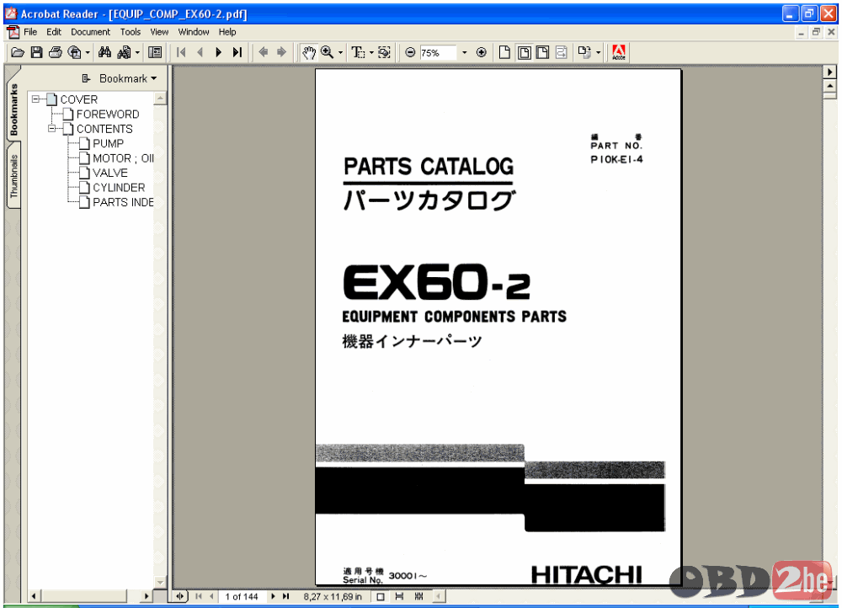Screen dimensions: 842x608
Task: Toggle Continuous Facing layout in status bar
Action: tap(418, 596)
